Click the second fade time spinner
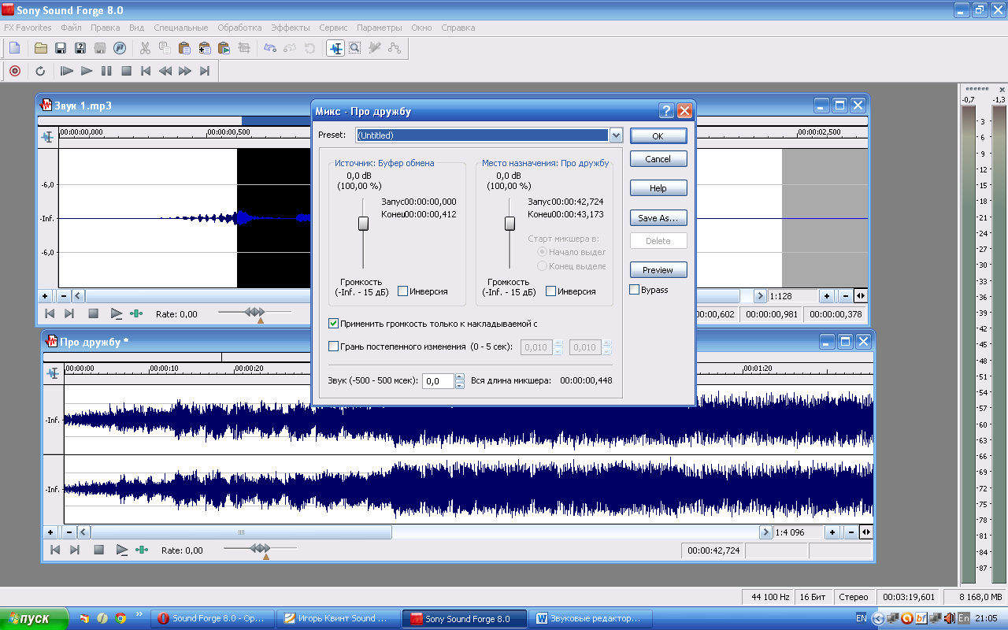This screenshot has height=630, width=1008. coord(606,346)
